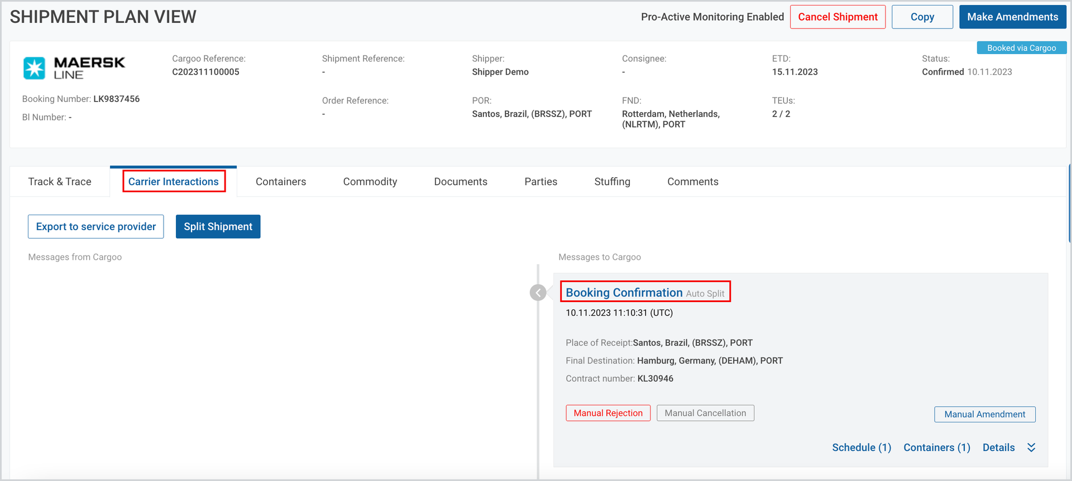Open the Details link
1072x481 pixels.
(x=999, y=448)
